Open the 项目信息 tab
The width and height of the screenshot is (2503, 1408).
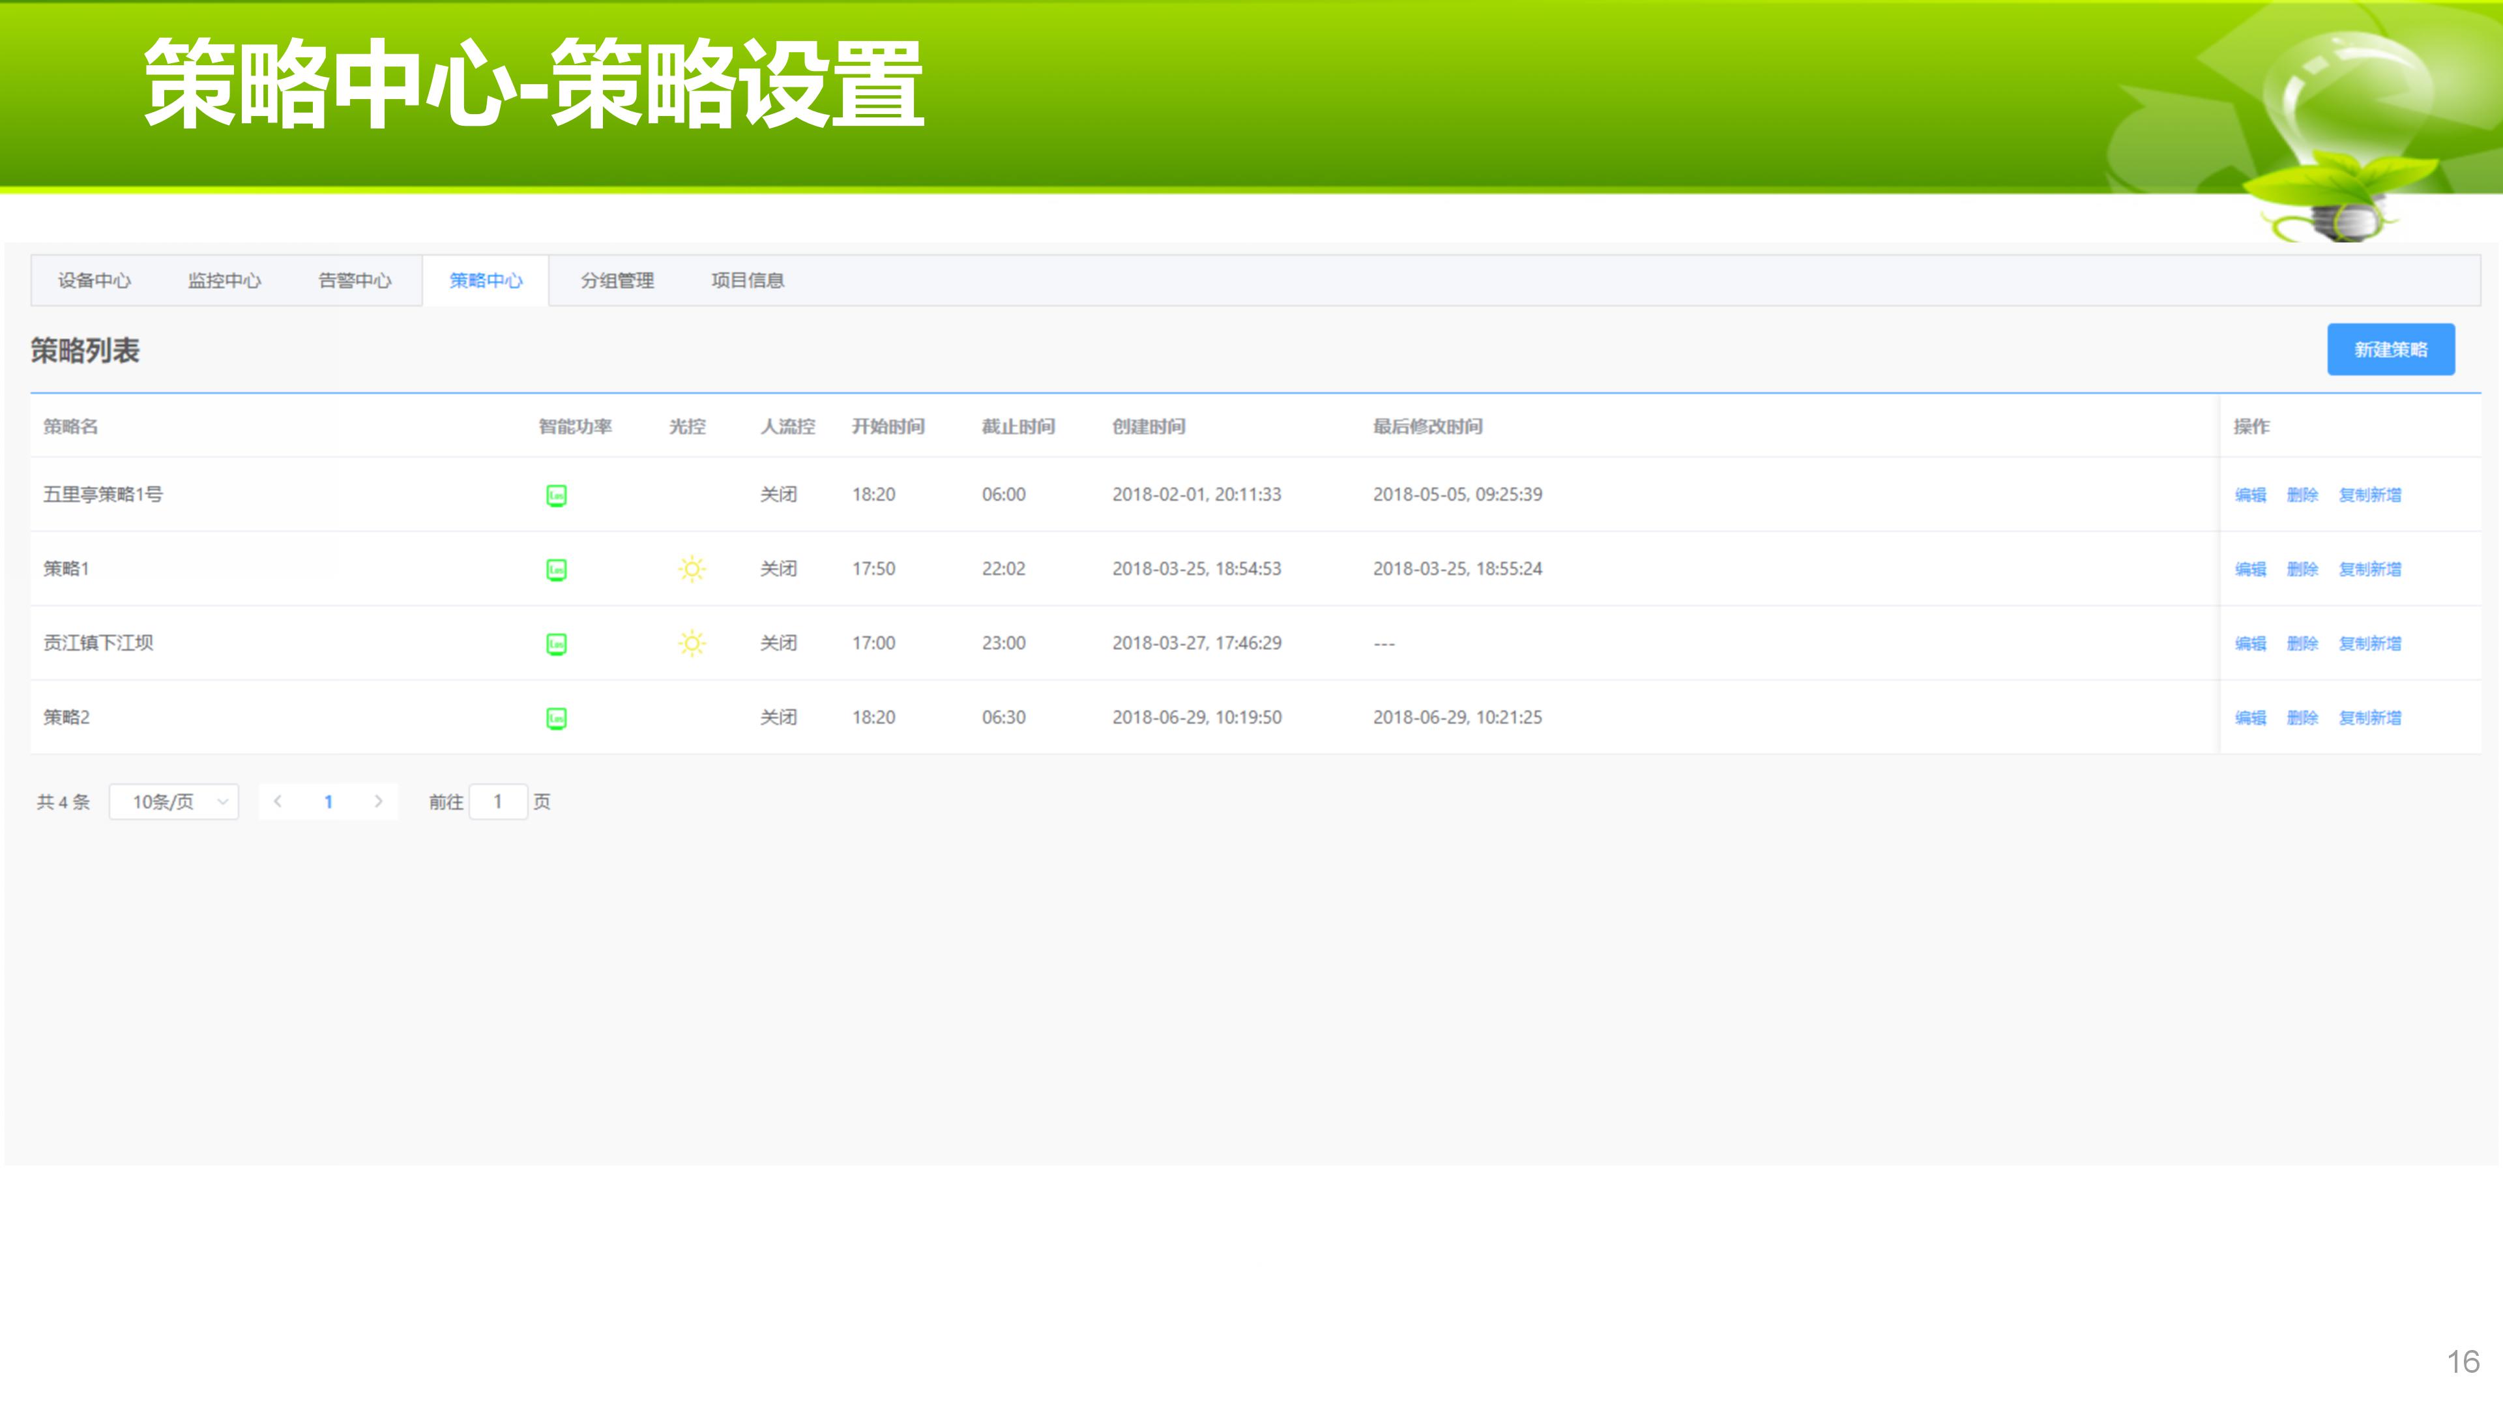pos(747,281)
